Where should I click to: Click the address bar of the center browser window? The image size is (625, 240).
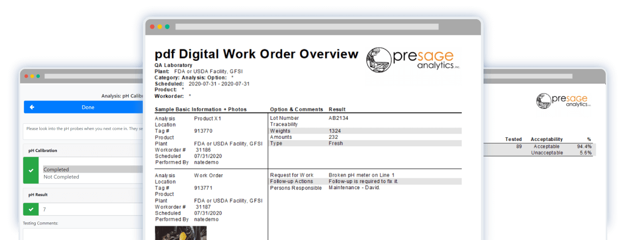(x=307, y=26)
